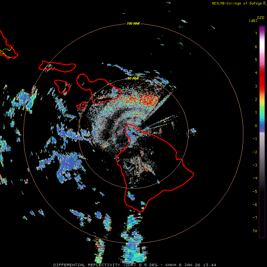Click the [dB] units label

point(253,20)
